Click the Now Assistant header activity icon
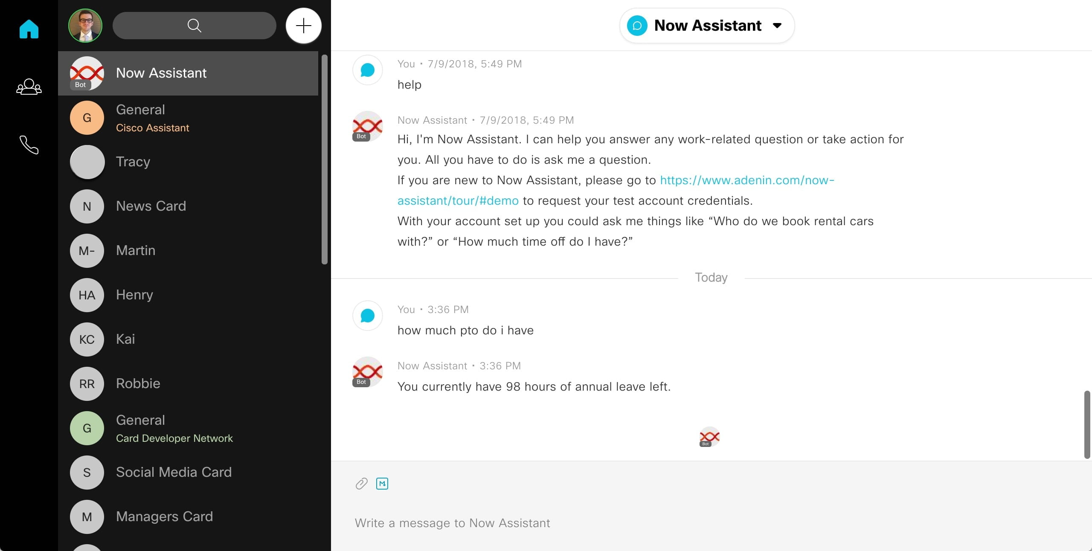 point(637,26)
